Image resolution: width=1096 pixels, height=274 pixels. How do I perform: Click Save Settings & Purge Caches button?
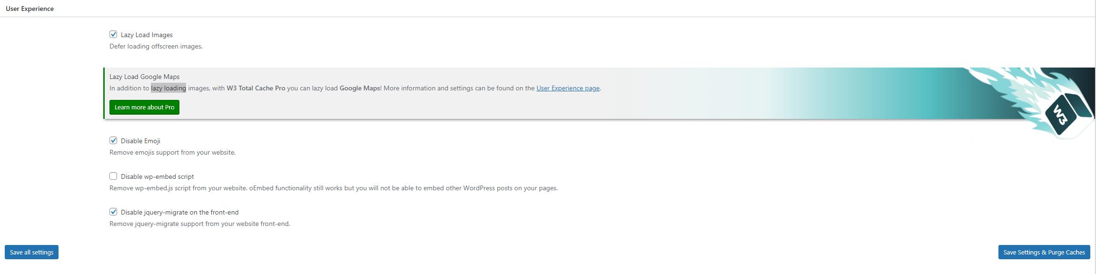tap(1044, 252)
